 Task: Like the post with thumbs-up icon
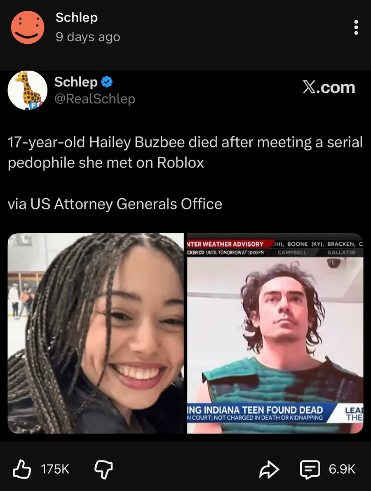click(x=21, y=469)
